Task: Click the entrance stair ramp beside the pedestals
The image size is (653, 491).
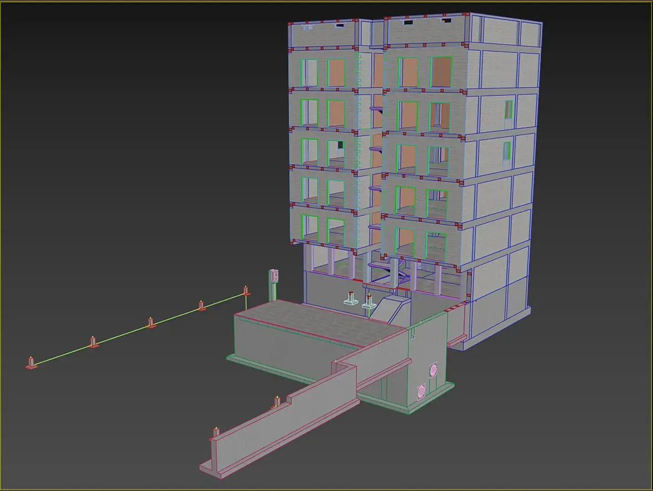Action: tap(390, 309)
